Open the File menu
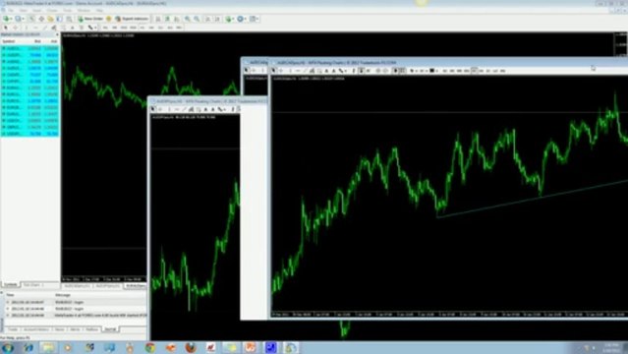 [x=11, y=10]
